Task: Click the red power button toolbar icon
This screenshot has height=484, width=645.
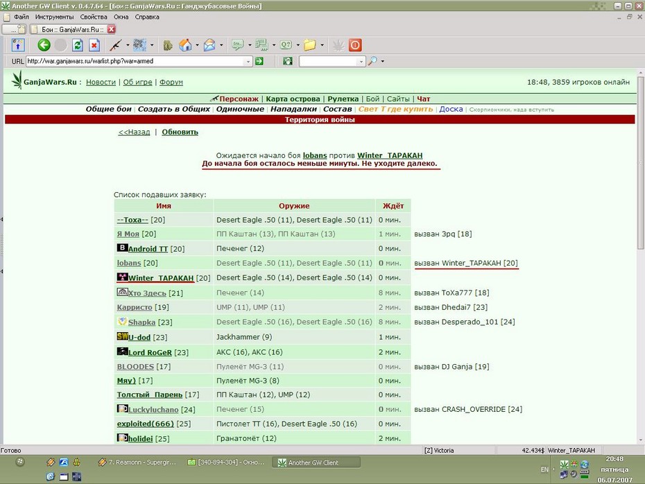Action: (355, 45)
